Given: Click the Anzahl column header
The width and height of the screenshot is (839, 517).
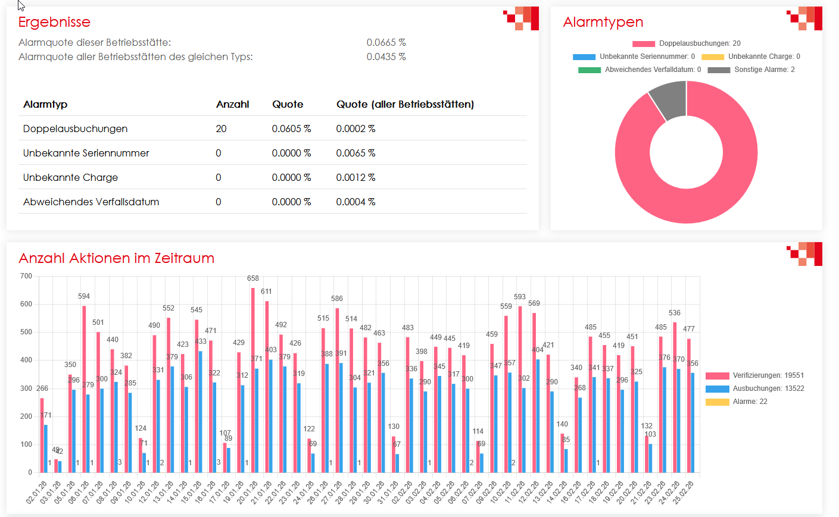Looking at the screenshot, I should [x=232, y=104].
